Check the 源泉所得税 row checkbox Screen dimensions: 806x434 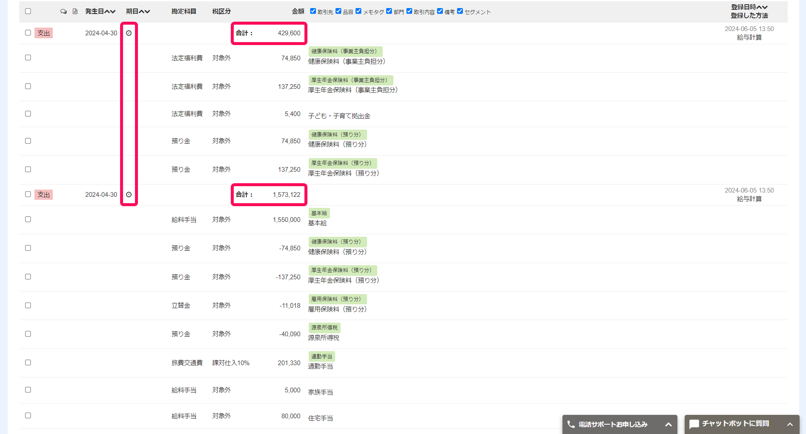28,334
